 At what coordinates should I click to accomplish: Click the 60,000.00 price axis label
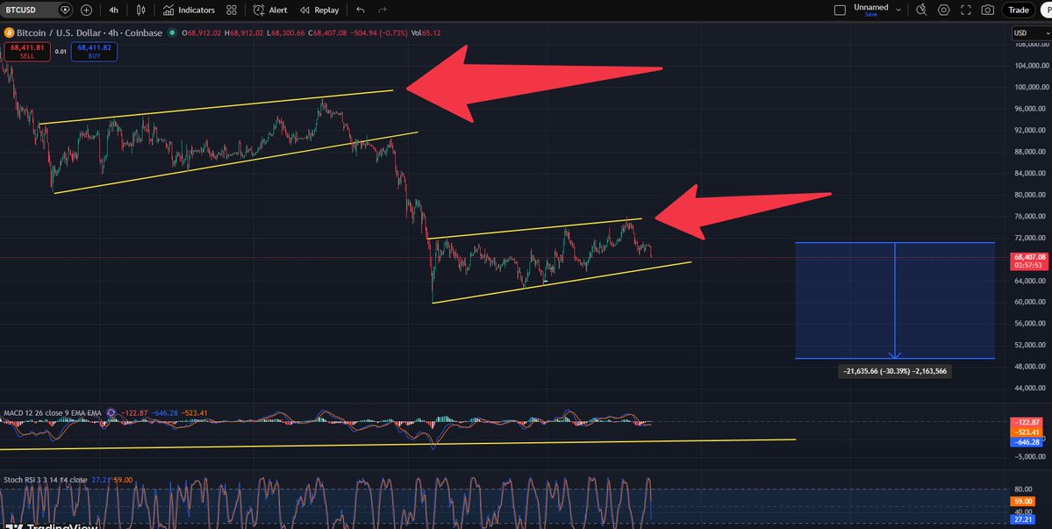pos(1031,302)
